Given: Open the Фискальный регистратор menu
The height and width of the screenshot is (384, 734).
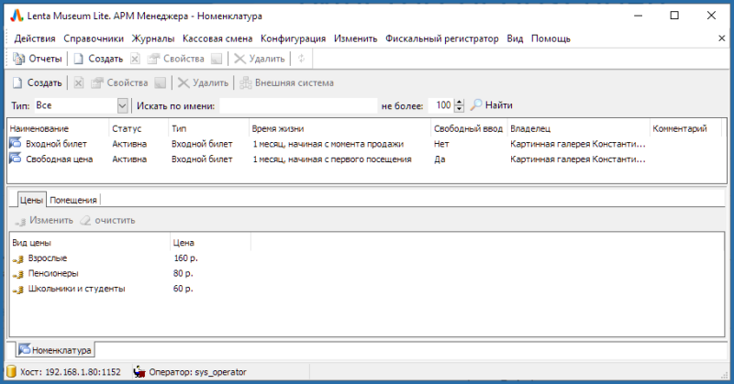Looking at the screenshot, I should pos(442,38).
